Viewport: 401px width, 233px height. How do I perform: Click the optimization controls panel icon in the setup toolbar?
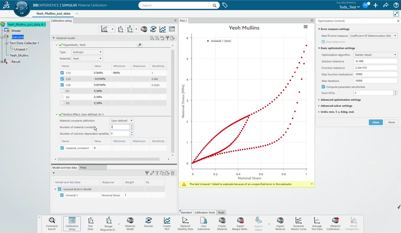tap(172, 29)
